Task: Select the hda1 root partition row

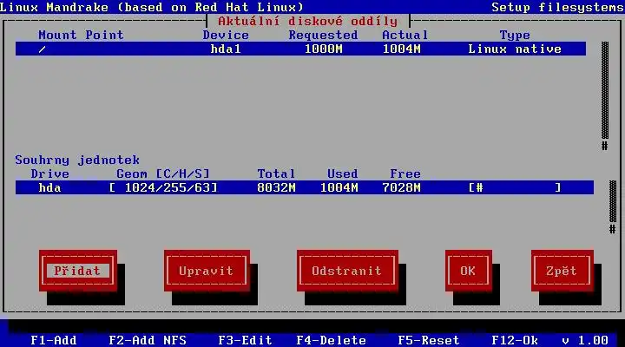Action: coord(300,49)
